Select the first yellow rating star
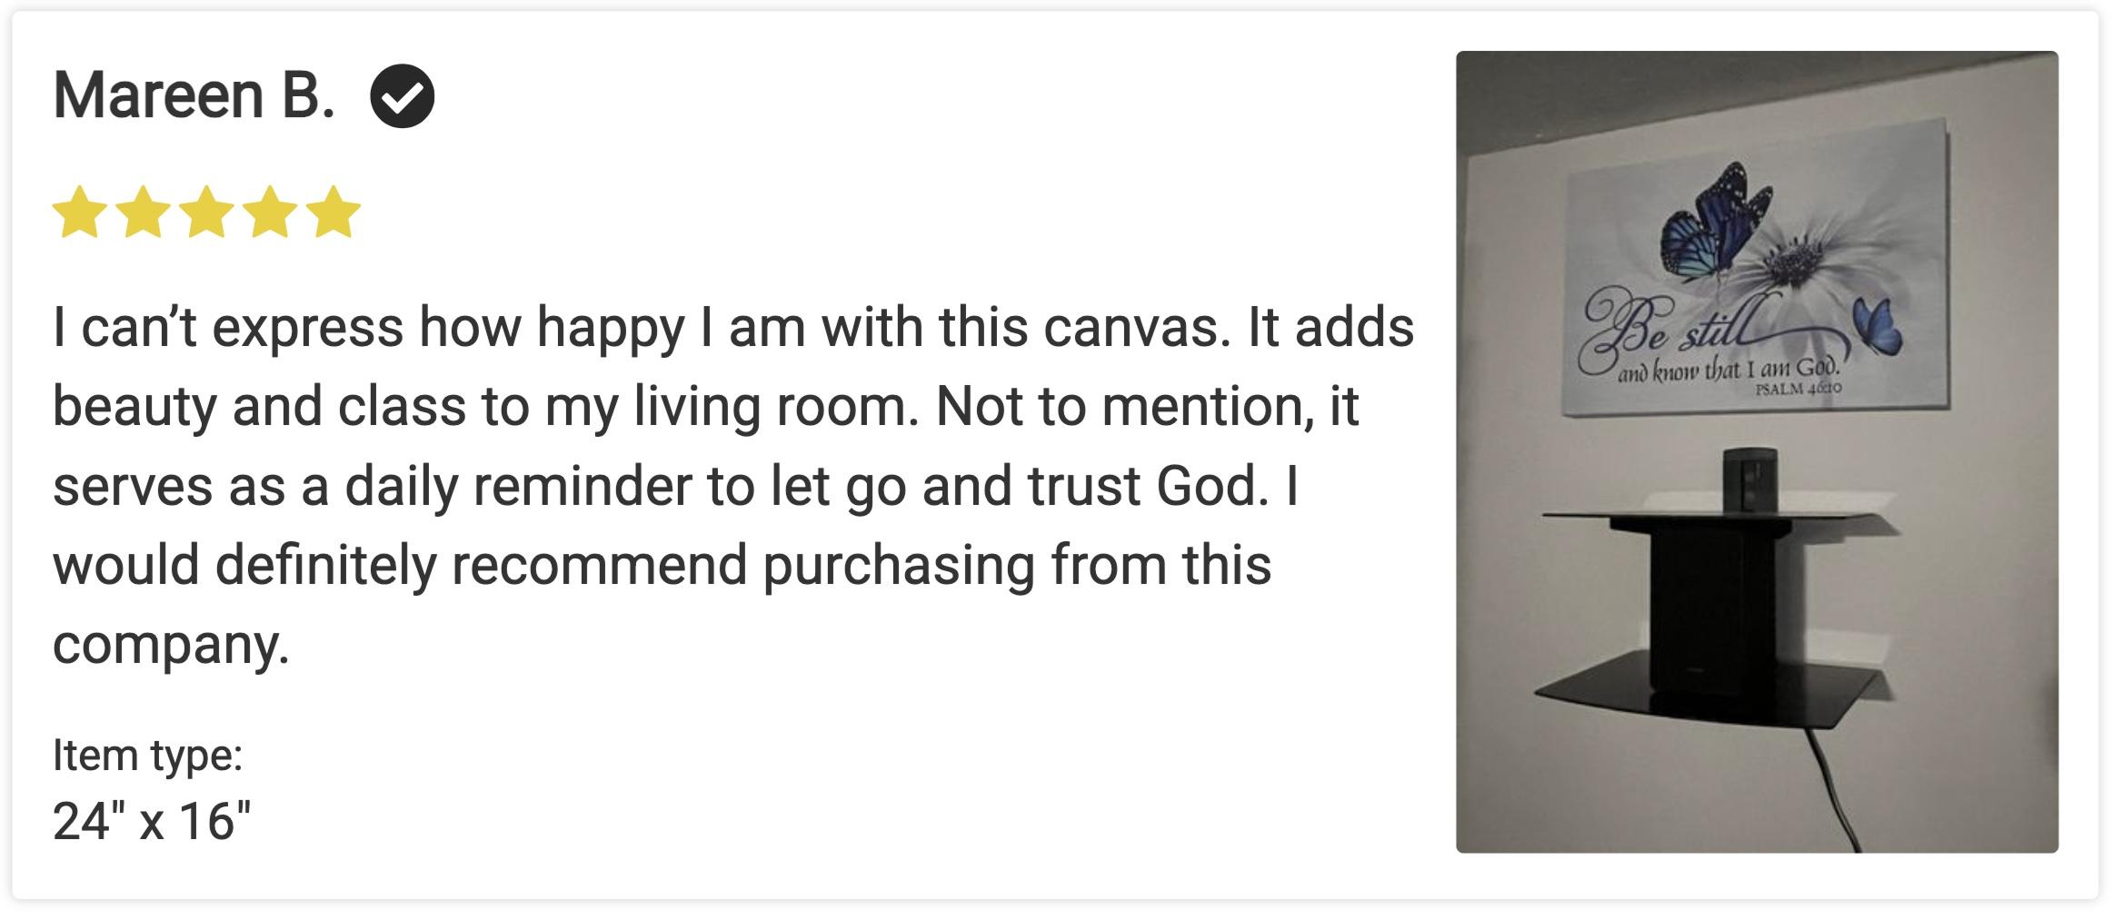Image resolution: width=2112 pixels, height=919 pixels. click(x=80, y=212)
